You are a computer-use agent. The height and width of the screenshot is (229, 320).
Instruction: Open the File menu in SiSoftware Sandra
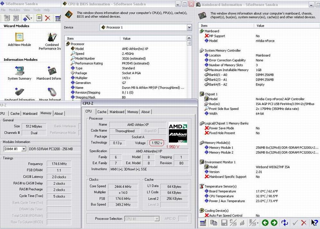coord(3,10)
